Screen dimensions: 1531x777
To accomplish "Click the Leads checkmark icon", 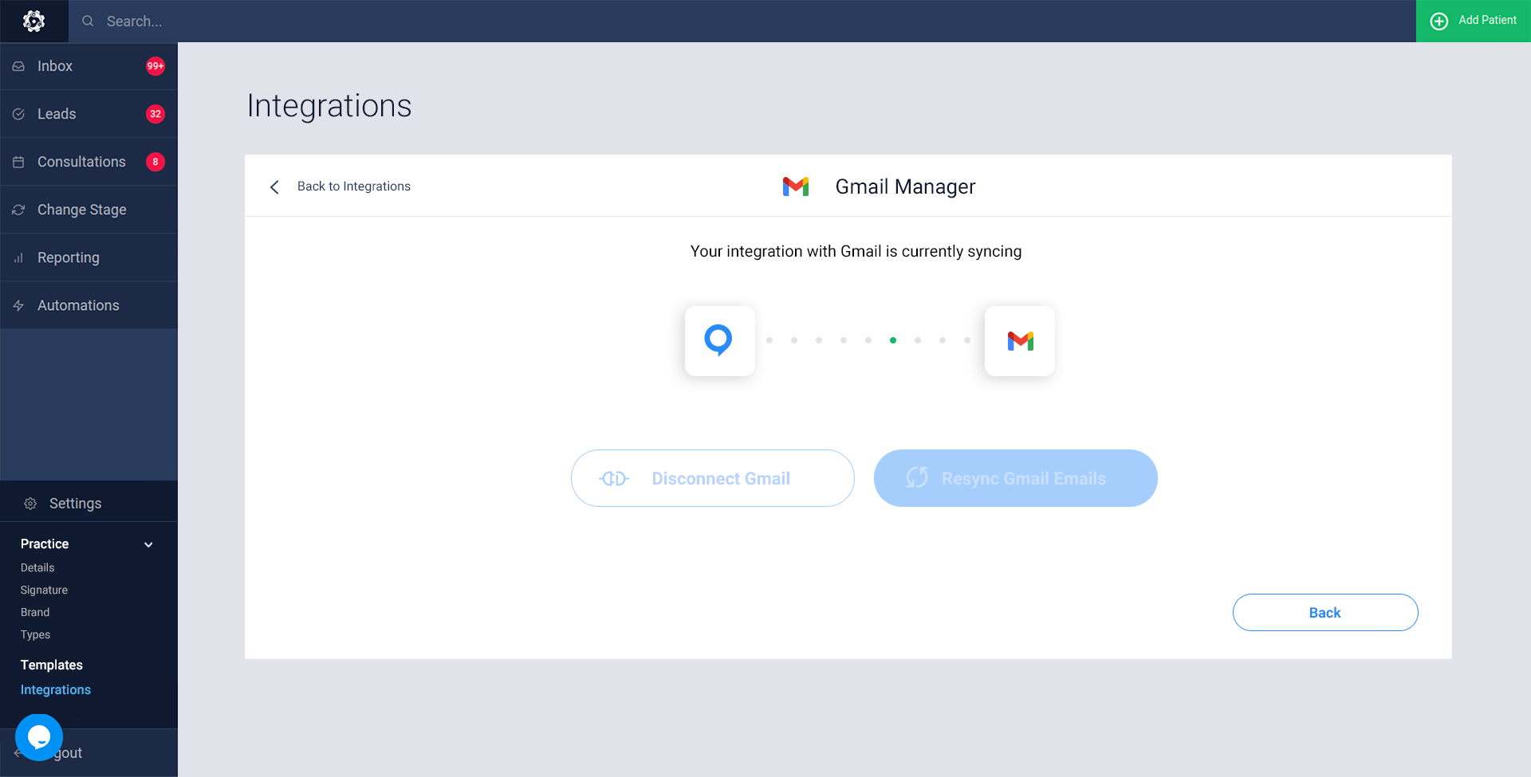I will pos(18,114).
